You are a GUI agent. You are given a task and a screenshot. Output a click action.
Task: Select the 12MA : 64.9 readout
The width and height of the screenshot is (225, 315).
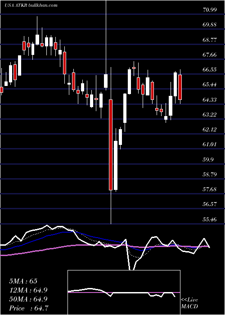(x=28, y=290)
